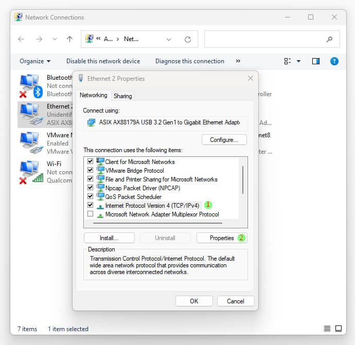Click the back navigation arrow

(21, 39)
